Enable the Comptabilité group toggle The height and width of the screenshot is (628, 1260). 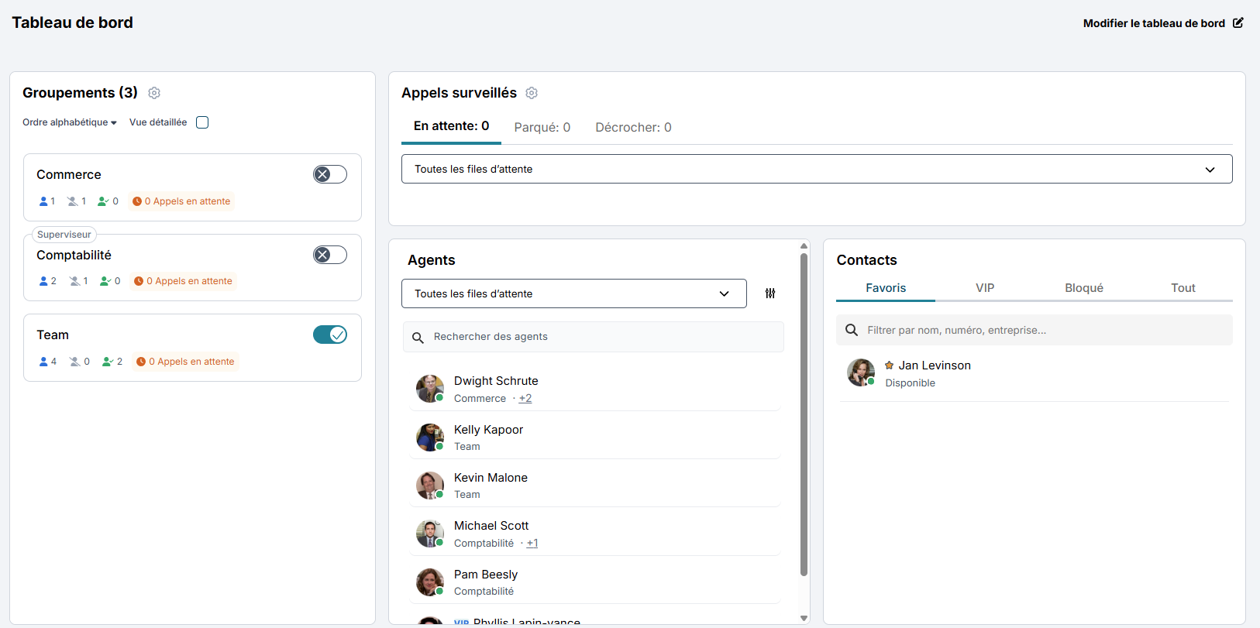click(329, 255)
